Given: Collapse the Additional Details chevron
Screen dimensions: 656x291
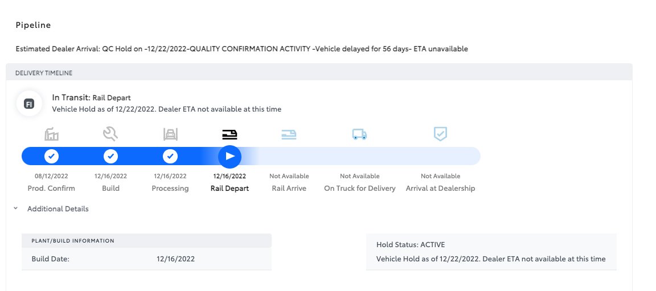Looking at the screenshot, I should point(15,208).
